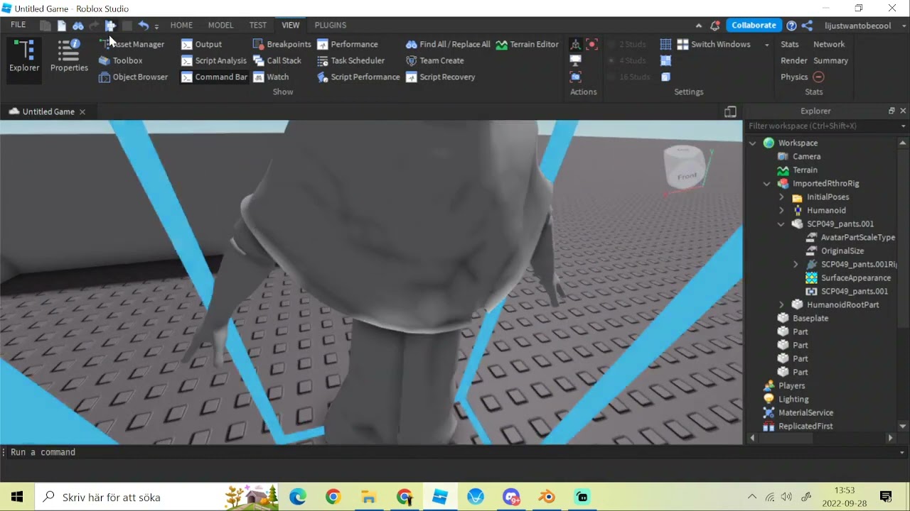Open the FILE menu
Viewport: 910px width, 511px height.
coord(18,25)
